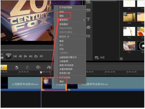Select the Transition (AB) library icon
Viewport: 145px width, 109px height.
point(88,10)
